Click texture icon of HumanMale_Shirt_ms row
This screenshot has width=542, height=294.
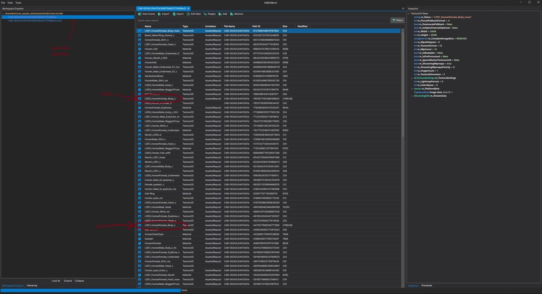click(139, 81)
